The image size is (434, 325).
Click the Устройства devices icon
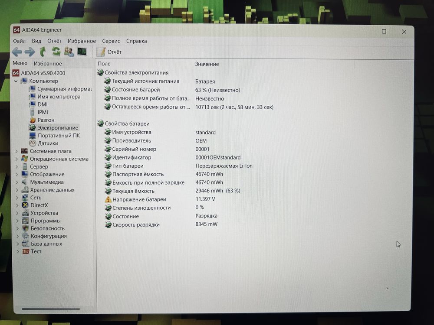tap(25, 213)
